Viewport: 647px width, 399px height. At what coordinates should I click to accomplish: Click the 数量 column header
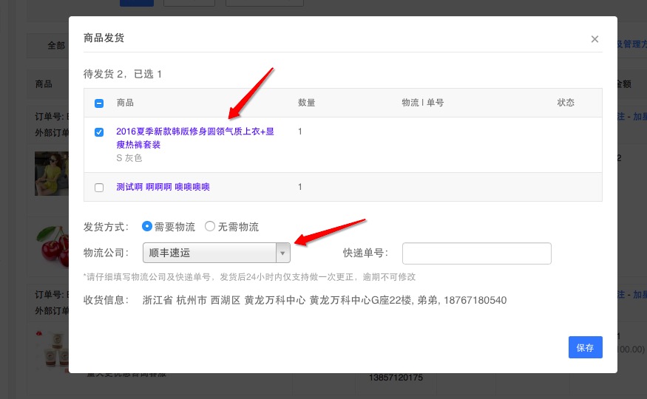coord(307,103)
